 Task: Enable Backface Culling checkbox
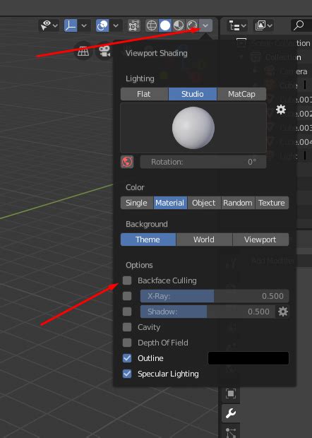tap(127, 280)
